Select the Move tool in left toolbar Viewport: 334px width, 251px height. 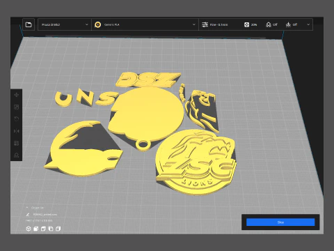pos(17,95)
